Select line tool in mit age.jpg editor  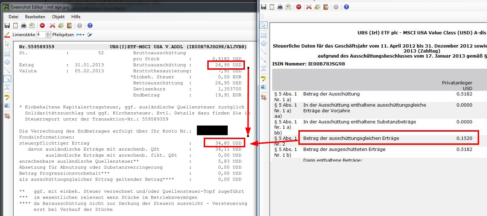click(x=7, y=70)
